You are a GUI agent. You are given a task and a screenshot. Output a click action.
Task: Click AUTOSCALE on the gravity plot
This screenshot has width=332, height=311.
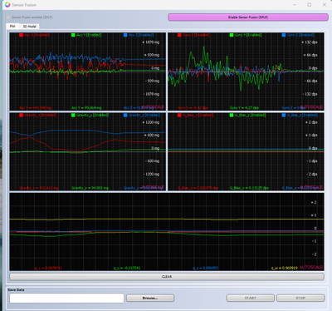[153, 187]
